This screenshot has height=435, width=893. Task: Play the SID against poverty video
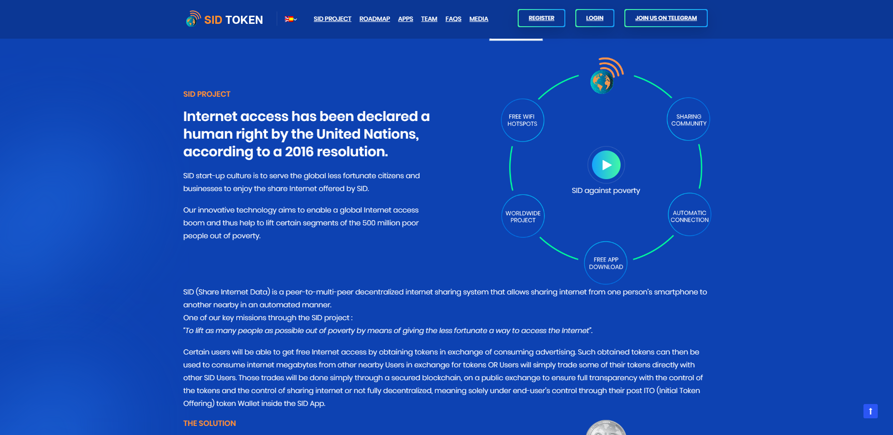tap(606, 165)
